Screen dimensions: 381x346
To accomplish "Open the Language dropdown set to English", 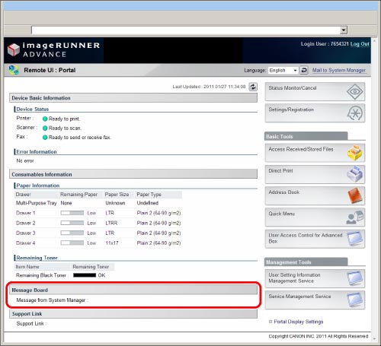I will pyautogui.click(x=283, y=70).
